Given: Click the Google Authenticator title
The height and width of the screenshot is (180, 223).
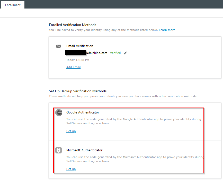Looking at the screenshot, I should click(x=83, y=112).
